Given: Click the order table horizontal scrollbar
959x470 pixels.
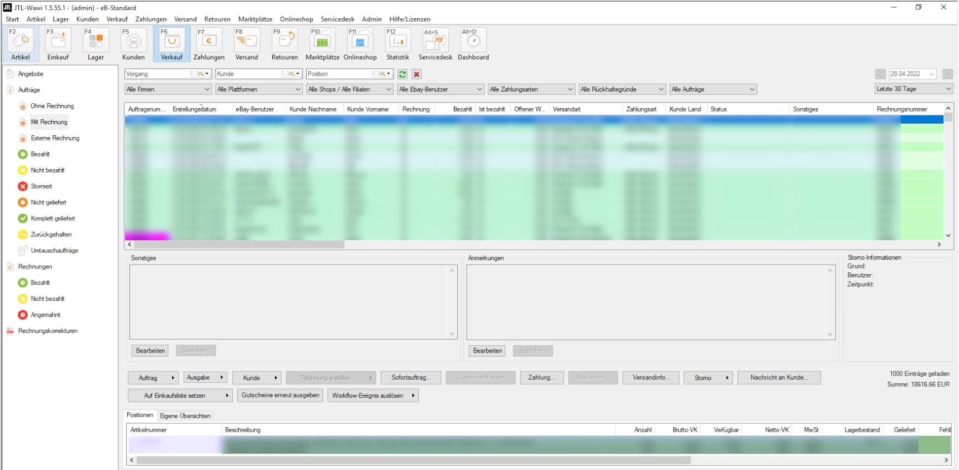Looking at the screenshot, I should coord(239,244).
